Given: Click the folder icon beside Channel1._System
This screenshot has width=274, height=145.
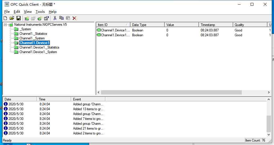Looking at the screenshot, I should (x=16, y=38).
